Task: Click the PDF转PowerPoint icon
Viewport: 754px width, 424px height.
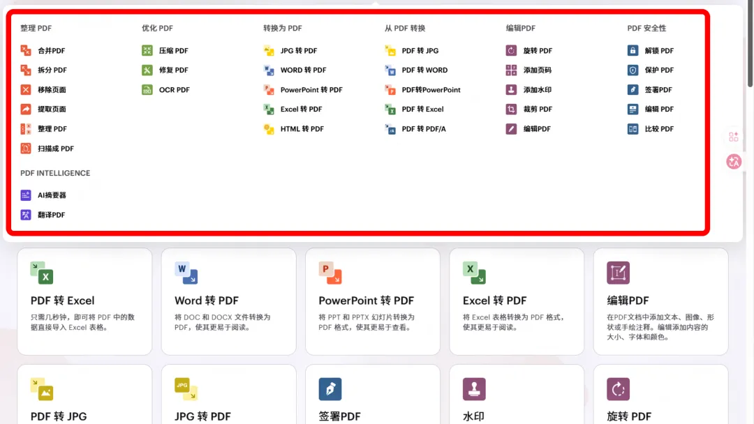Action: [x=390, y=90]
